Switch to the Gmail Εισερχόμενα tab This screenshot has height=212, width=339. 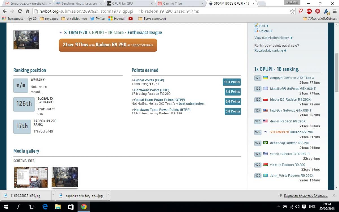[28, 3]
